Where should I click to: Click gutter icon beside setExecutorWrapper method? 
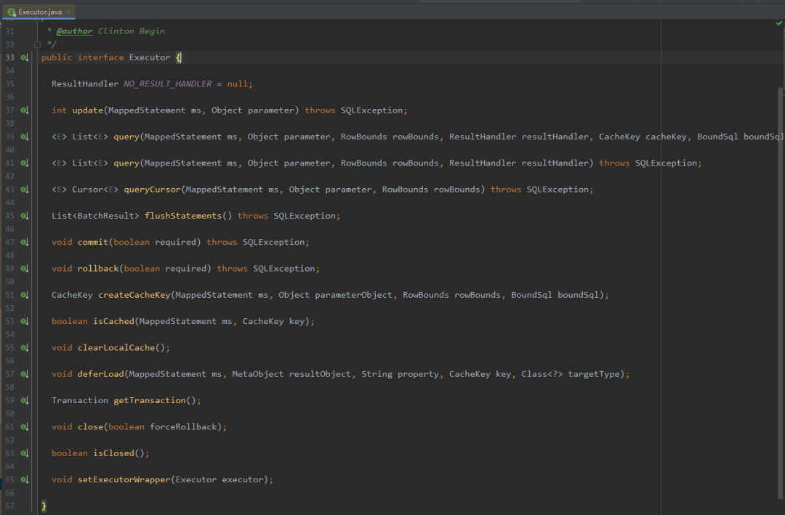25,479
